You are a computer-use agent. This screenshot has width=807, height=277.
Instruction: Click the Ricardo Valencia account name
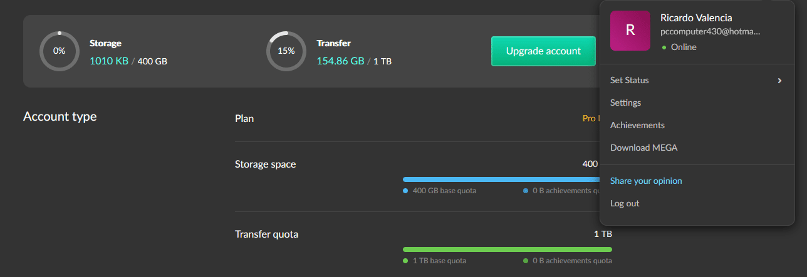click(x=696, y=18)
